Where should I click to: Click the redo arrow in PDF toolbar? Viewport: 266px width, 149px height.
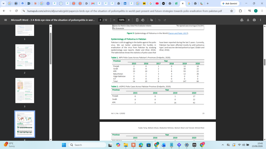click(165, 20)
